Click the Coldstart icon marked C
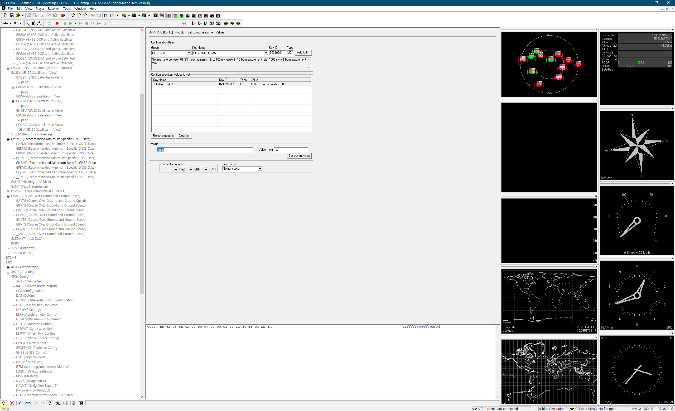675x411 pixels. pos(206,23)
